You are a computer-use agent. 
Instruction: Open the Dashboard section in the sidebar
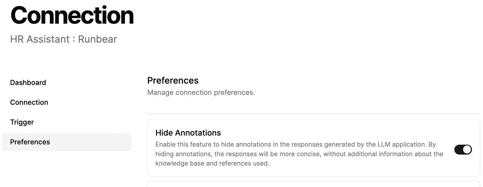[x=28, y=82]
